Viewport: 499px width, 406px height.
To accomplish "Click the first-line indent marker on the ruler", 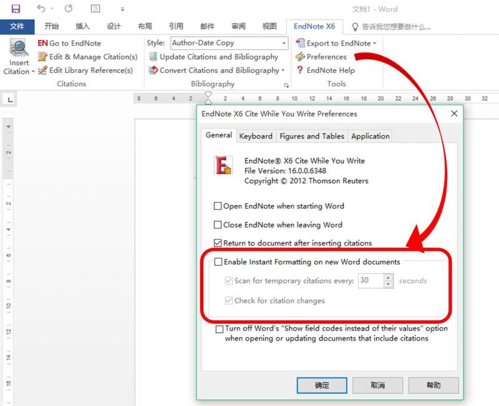I will click(208, 95).
